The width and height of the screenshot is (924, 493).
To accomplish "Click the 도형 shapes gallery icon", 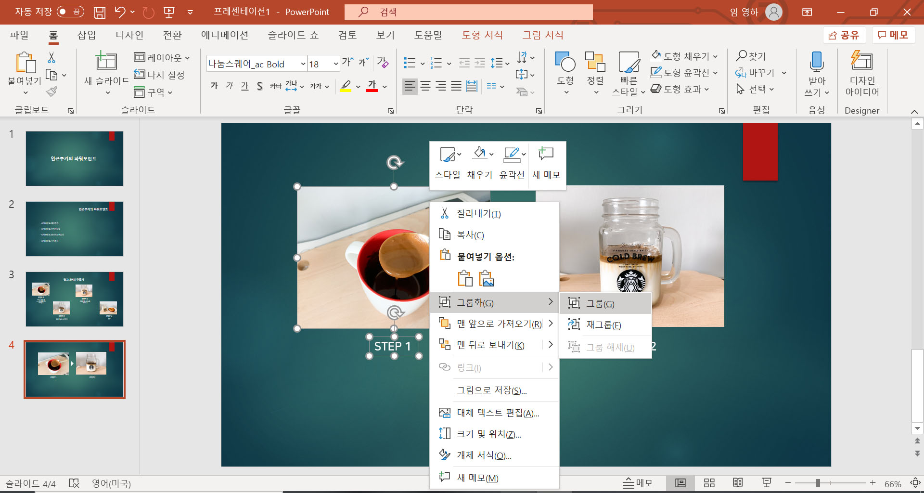I will (x=565, y=62).
